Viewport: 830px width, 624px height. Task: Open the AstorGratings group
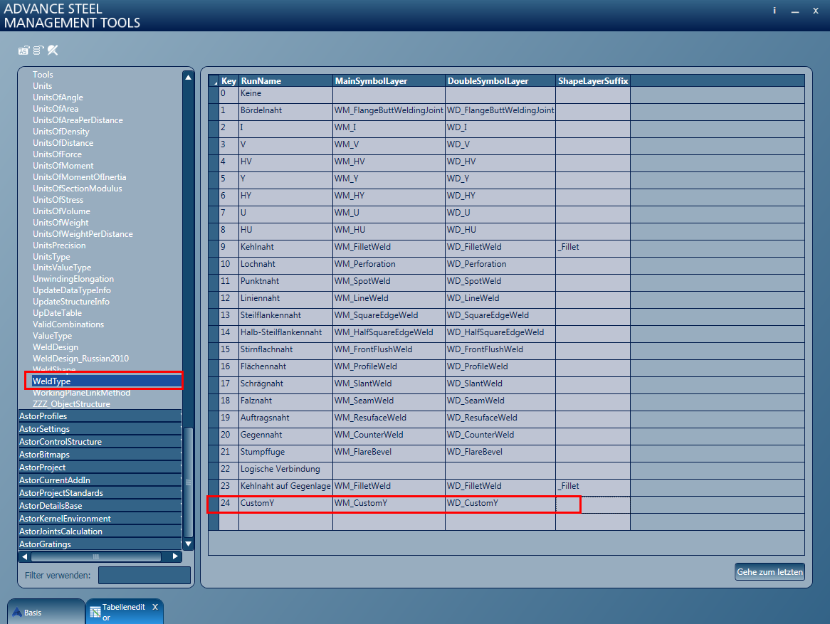tap(100, 544)
